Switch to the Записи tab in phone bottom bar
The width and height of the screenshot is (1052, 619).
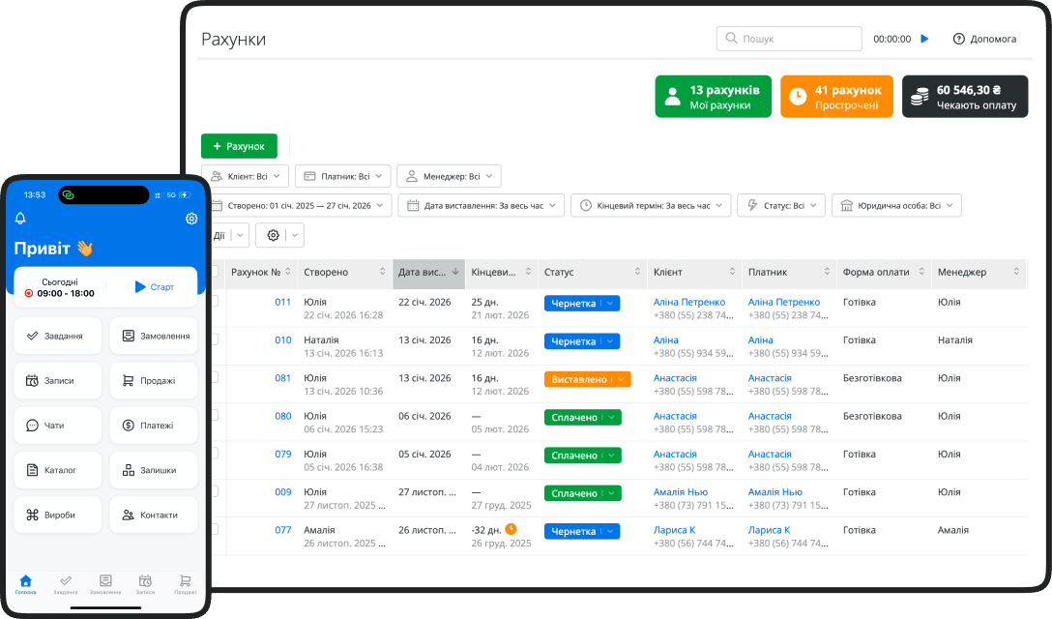click(145, 583)
